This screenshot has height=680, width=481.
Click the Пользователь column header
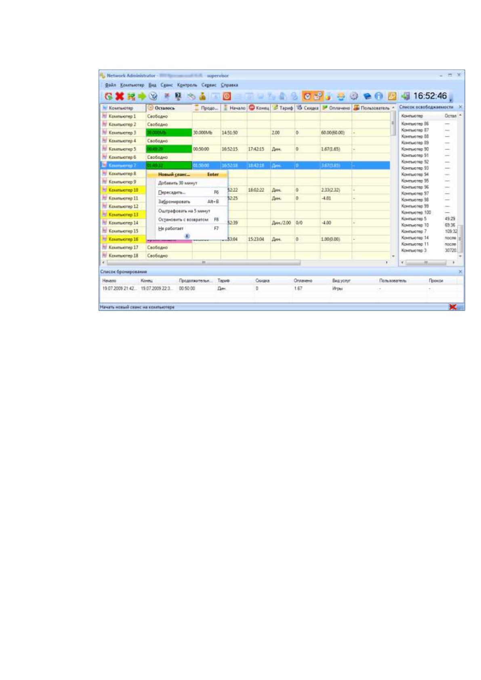372,108
